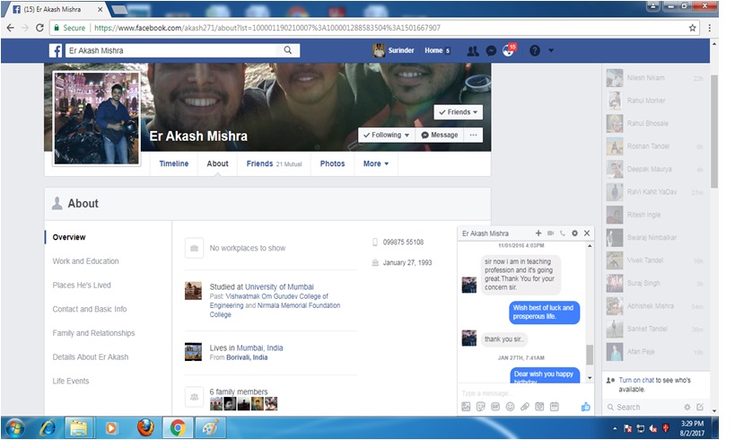
Task: Open the More tab dropdown
Action: point(375,163)
